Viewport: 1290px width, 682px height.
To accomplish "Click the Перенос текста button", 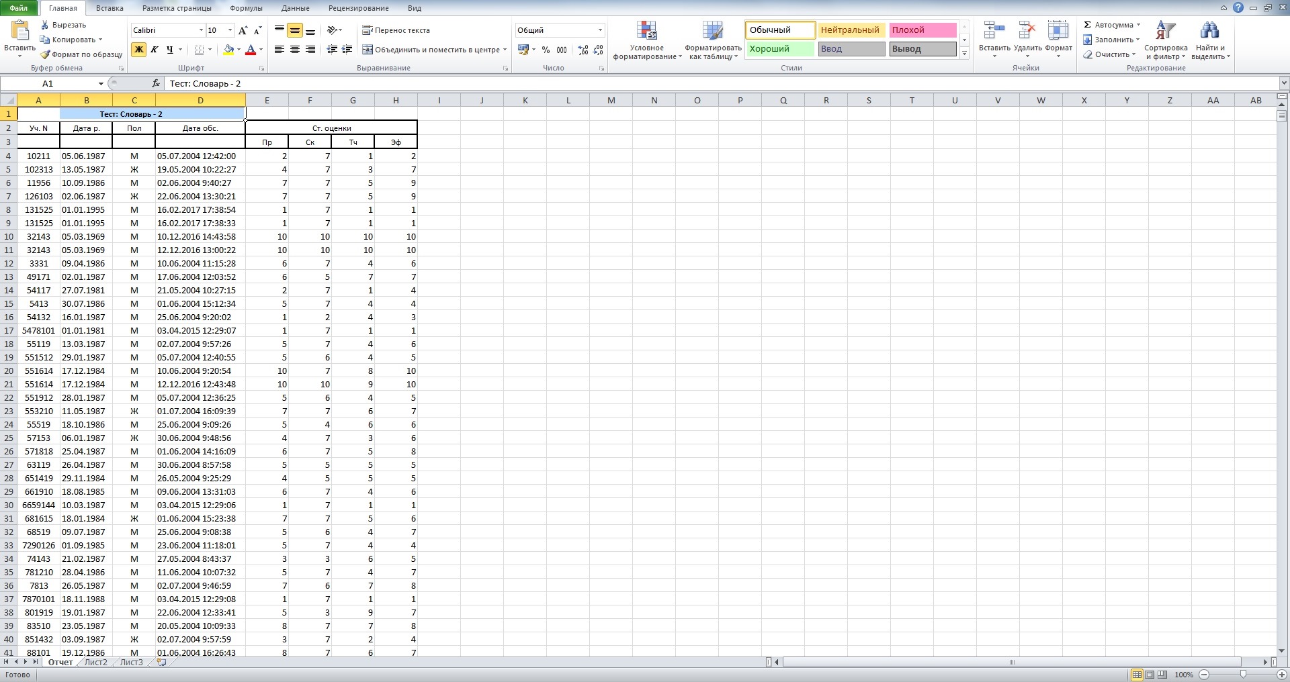I will coord(396,30).
